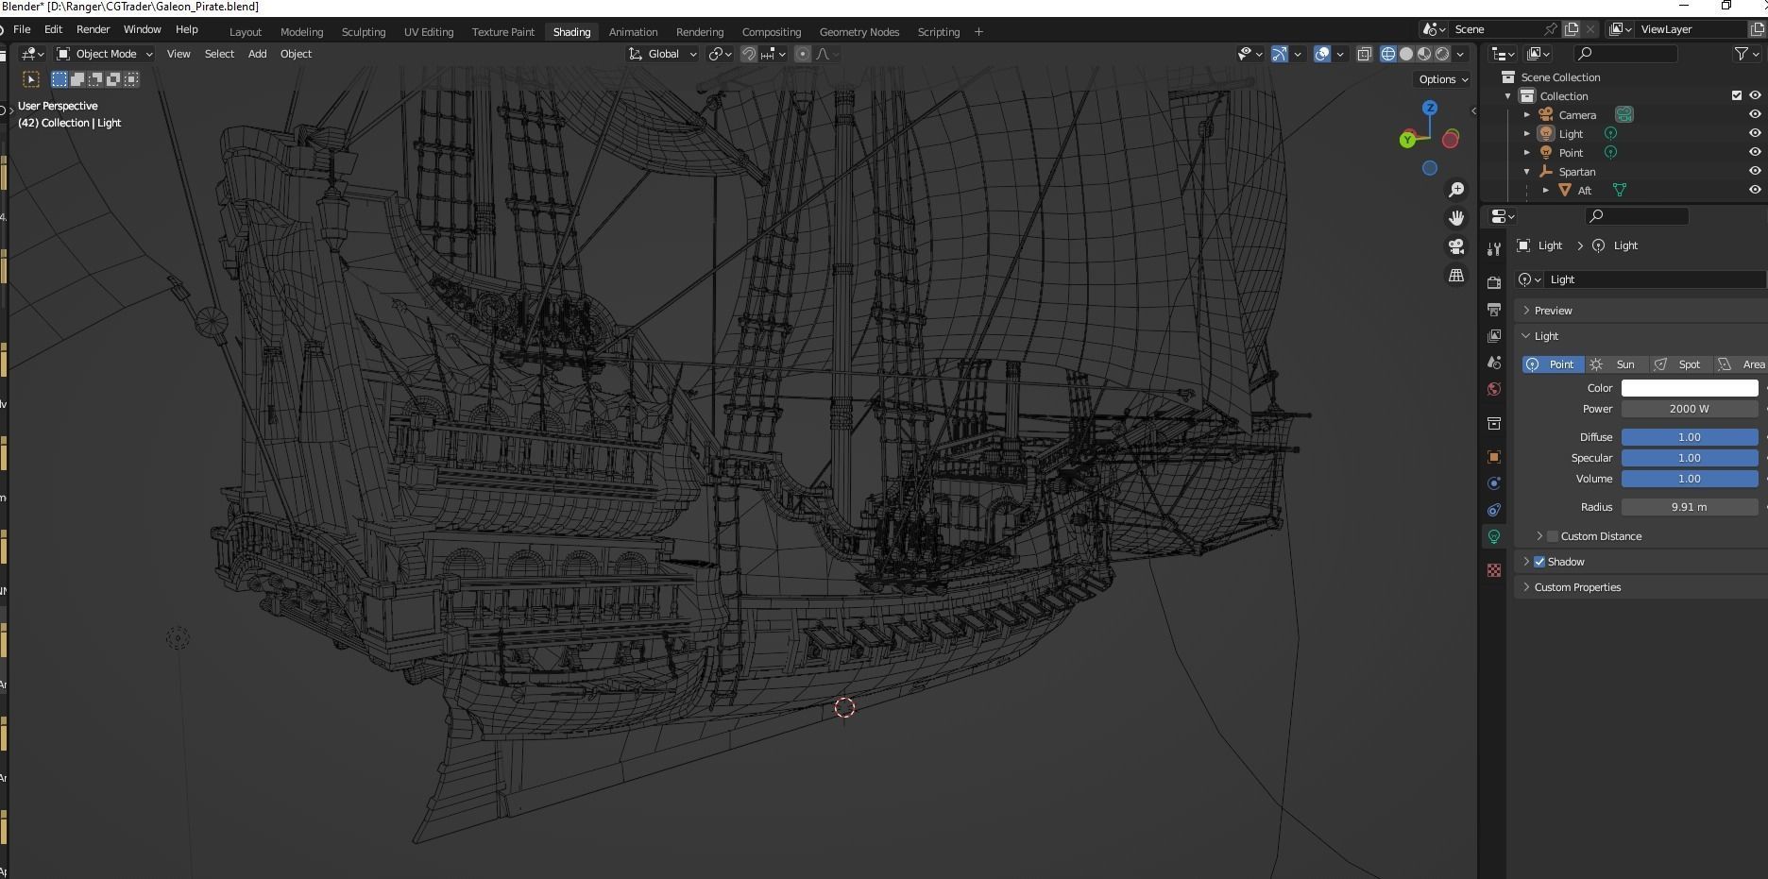The width and height of the screenshot is (1768, 879).
Task: Adjust the Diffuse slider
Action: [1690, 437]
